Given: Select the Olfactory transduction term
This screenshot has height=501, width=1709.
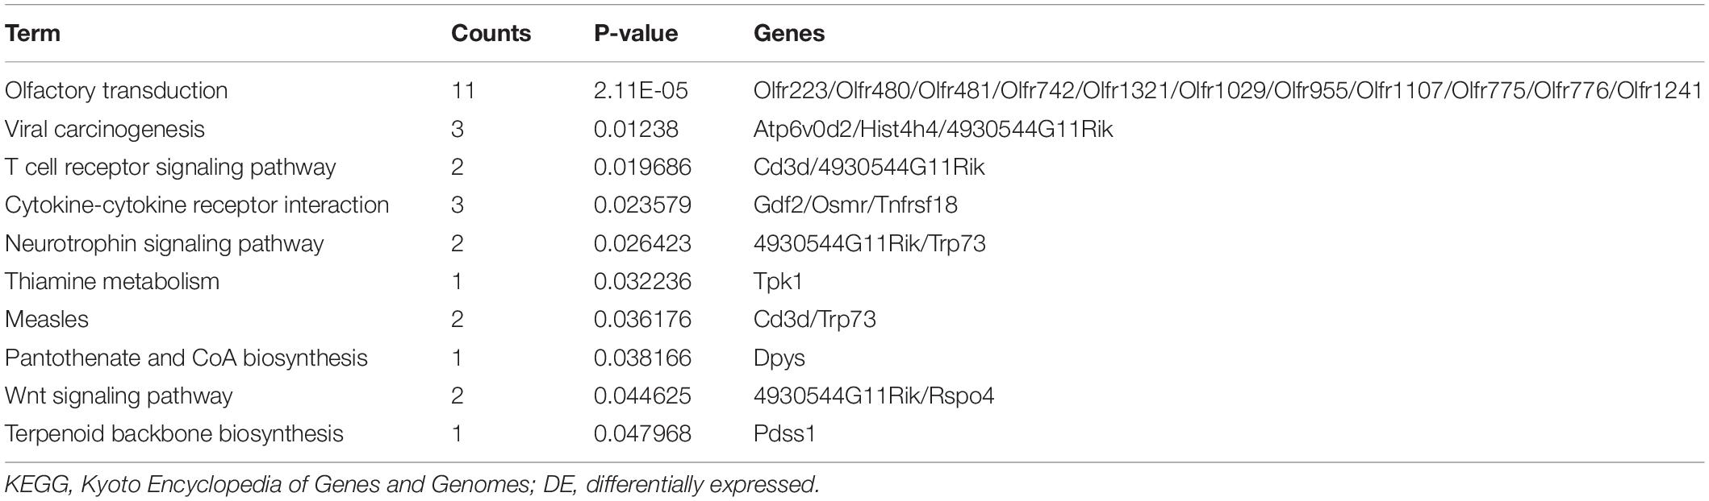Looking at the screenshot, I should [x=116, y=90].
